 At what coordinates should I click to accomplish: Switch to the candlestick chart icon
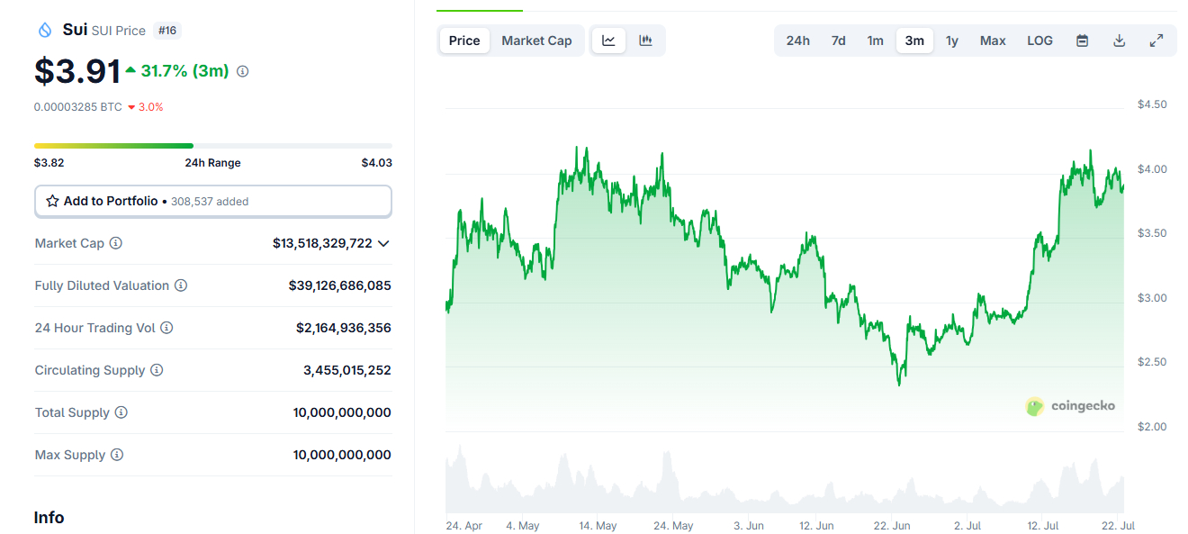pyautogui.click(x=645, y=41)
